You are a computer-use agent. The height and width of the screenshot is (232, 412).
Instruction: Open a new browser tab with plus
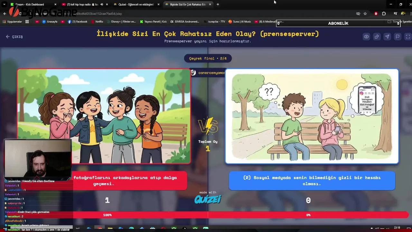pos(218,5)
